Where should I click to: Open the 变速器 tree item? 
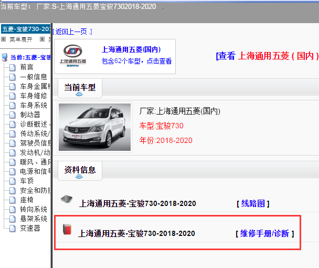30,228
